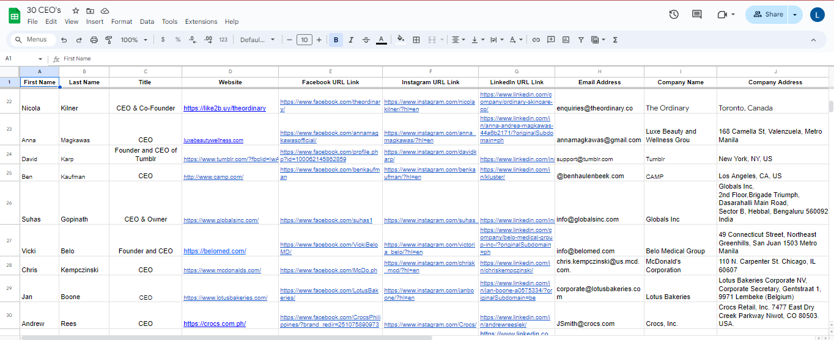Search the menus box
Screen dimensions: 834x340
pos(32,40)
